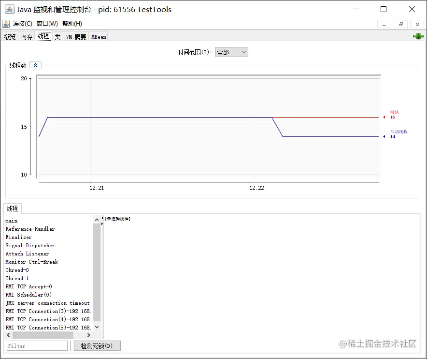
Task: Select the main thread in the list
Action: (x=11, y=221)
